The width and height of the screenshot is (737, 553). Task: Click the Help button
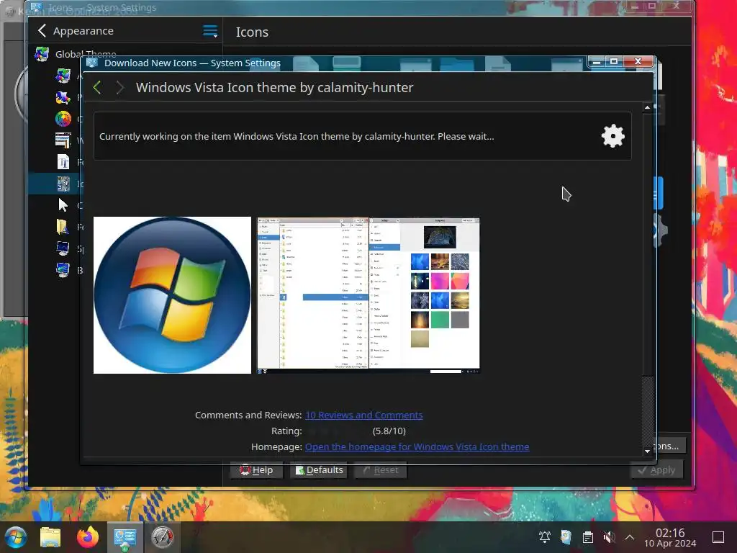click(256, 470)
